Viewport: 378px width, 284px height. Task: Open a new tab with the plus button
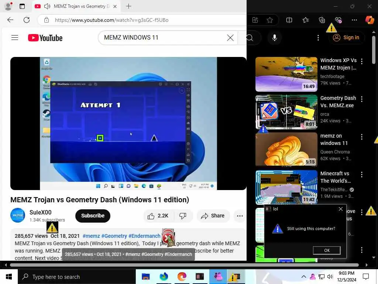129,6
